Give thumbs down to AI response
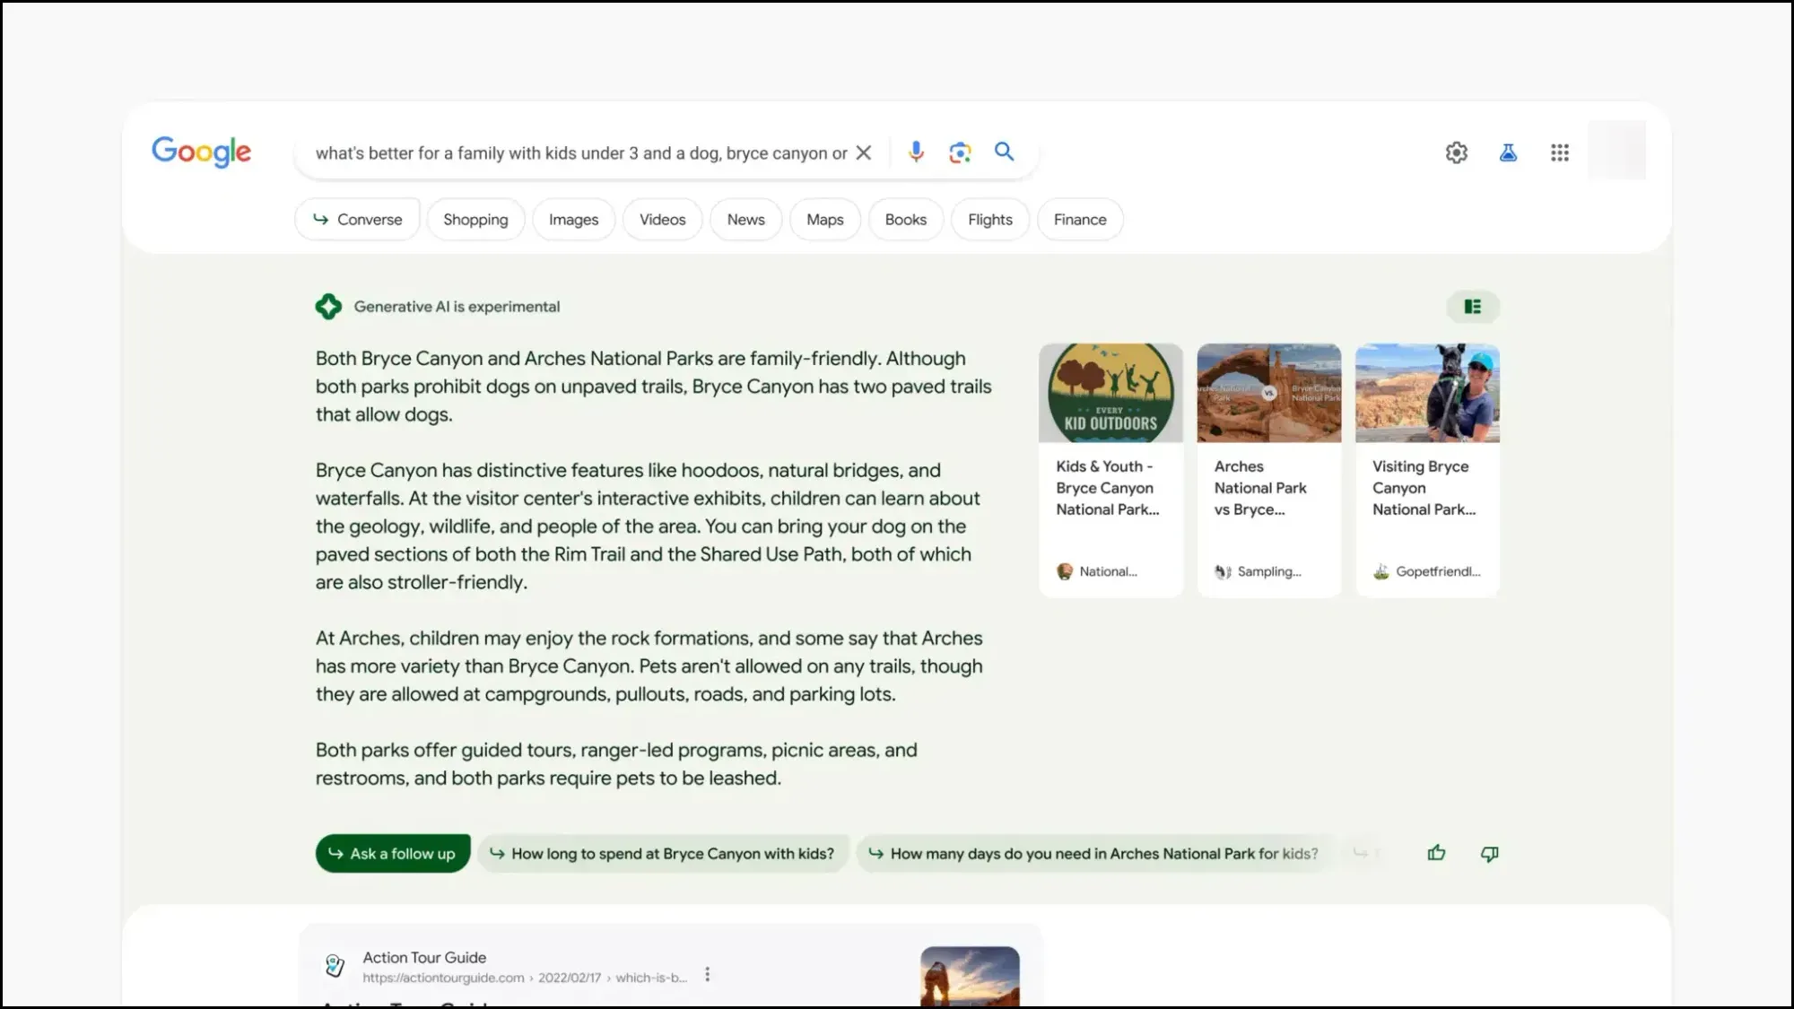Viewport: 1794px width, 1009px height. point(1489,853)
